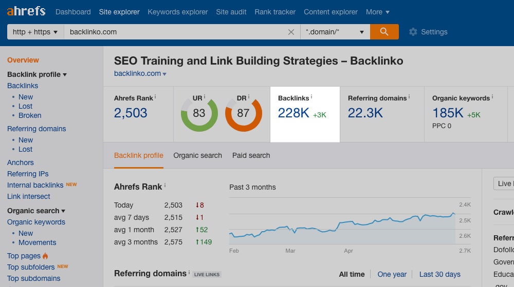Open Site audit in top navigation
The width and height of the screenshot is (514, 287).
click(231, 12)
